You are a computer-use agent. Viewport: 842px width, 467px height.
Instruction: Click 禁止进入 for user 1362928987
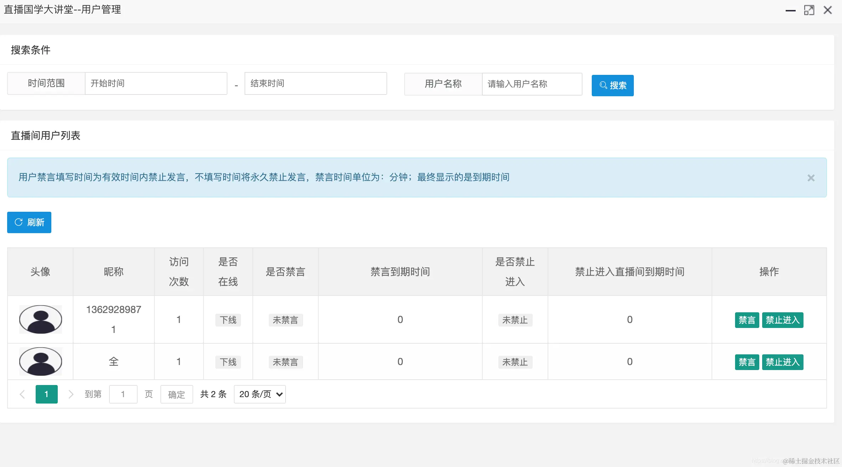point(782,320)
